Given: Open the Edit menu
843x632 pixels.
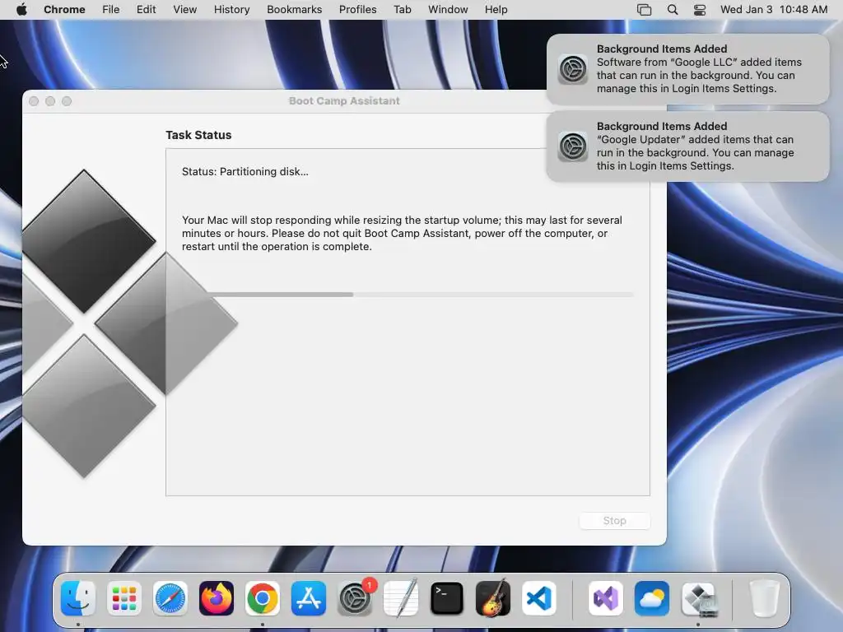Looking at the screenshot, I should click(147, 10).
